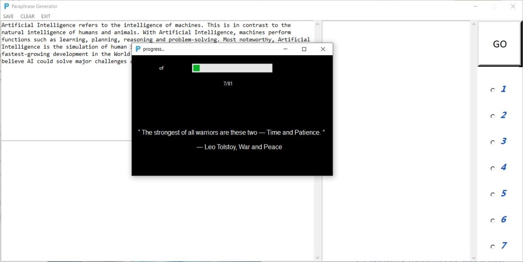Click input pane's scroll down arrow

coord(317,258)
